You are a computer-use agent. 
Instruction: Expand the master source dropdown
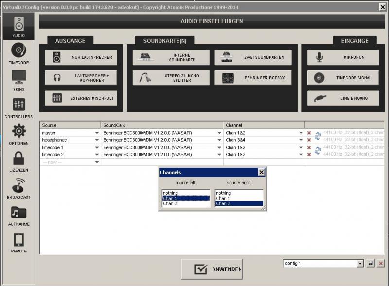pos(97,133)
